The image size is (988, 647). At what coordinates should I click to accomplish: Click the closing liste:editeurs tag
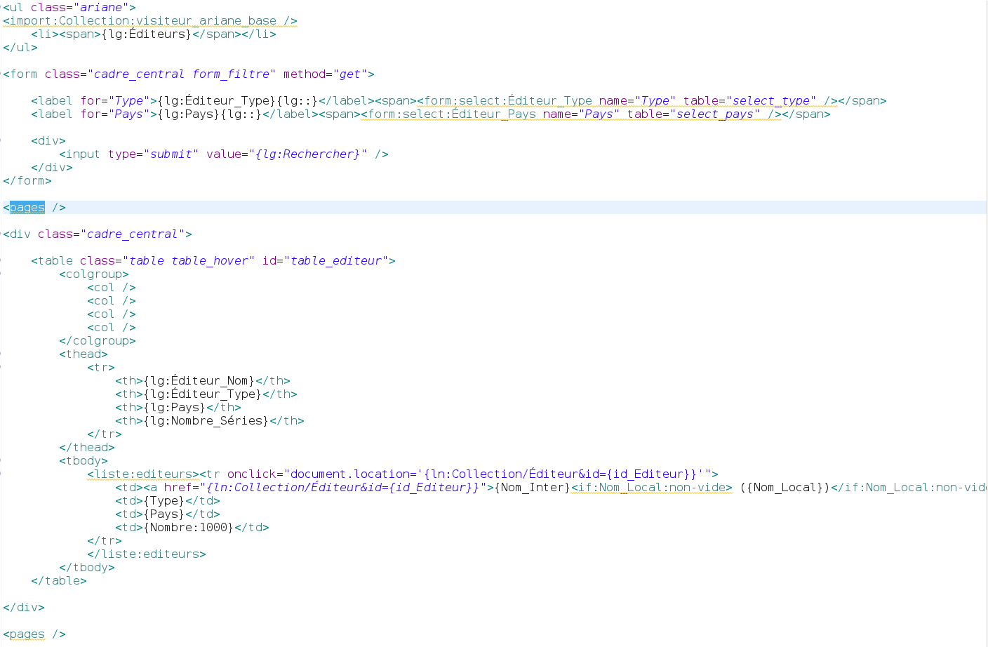(x=147, y=554)
